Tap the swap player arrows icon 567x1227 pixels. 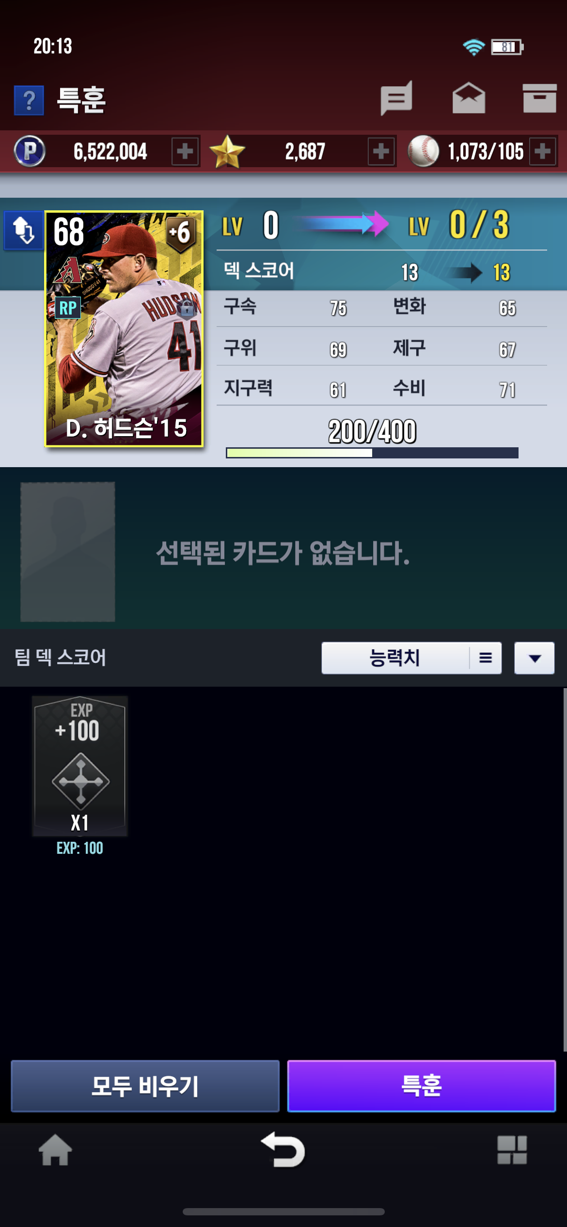pyautogui.click(x=23, y=231)
